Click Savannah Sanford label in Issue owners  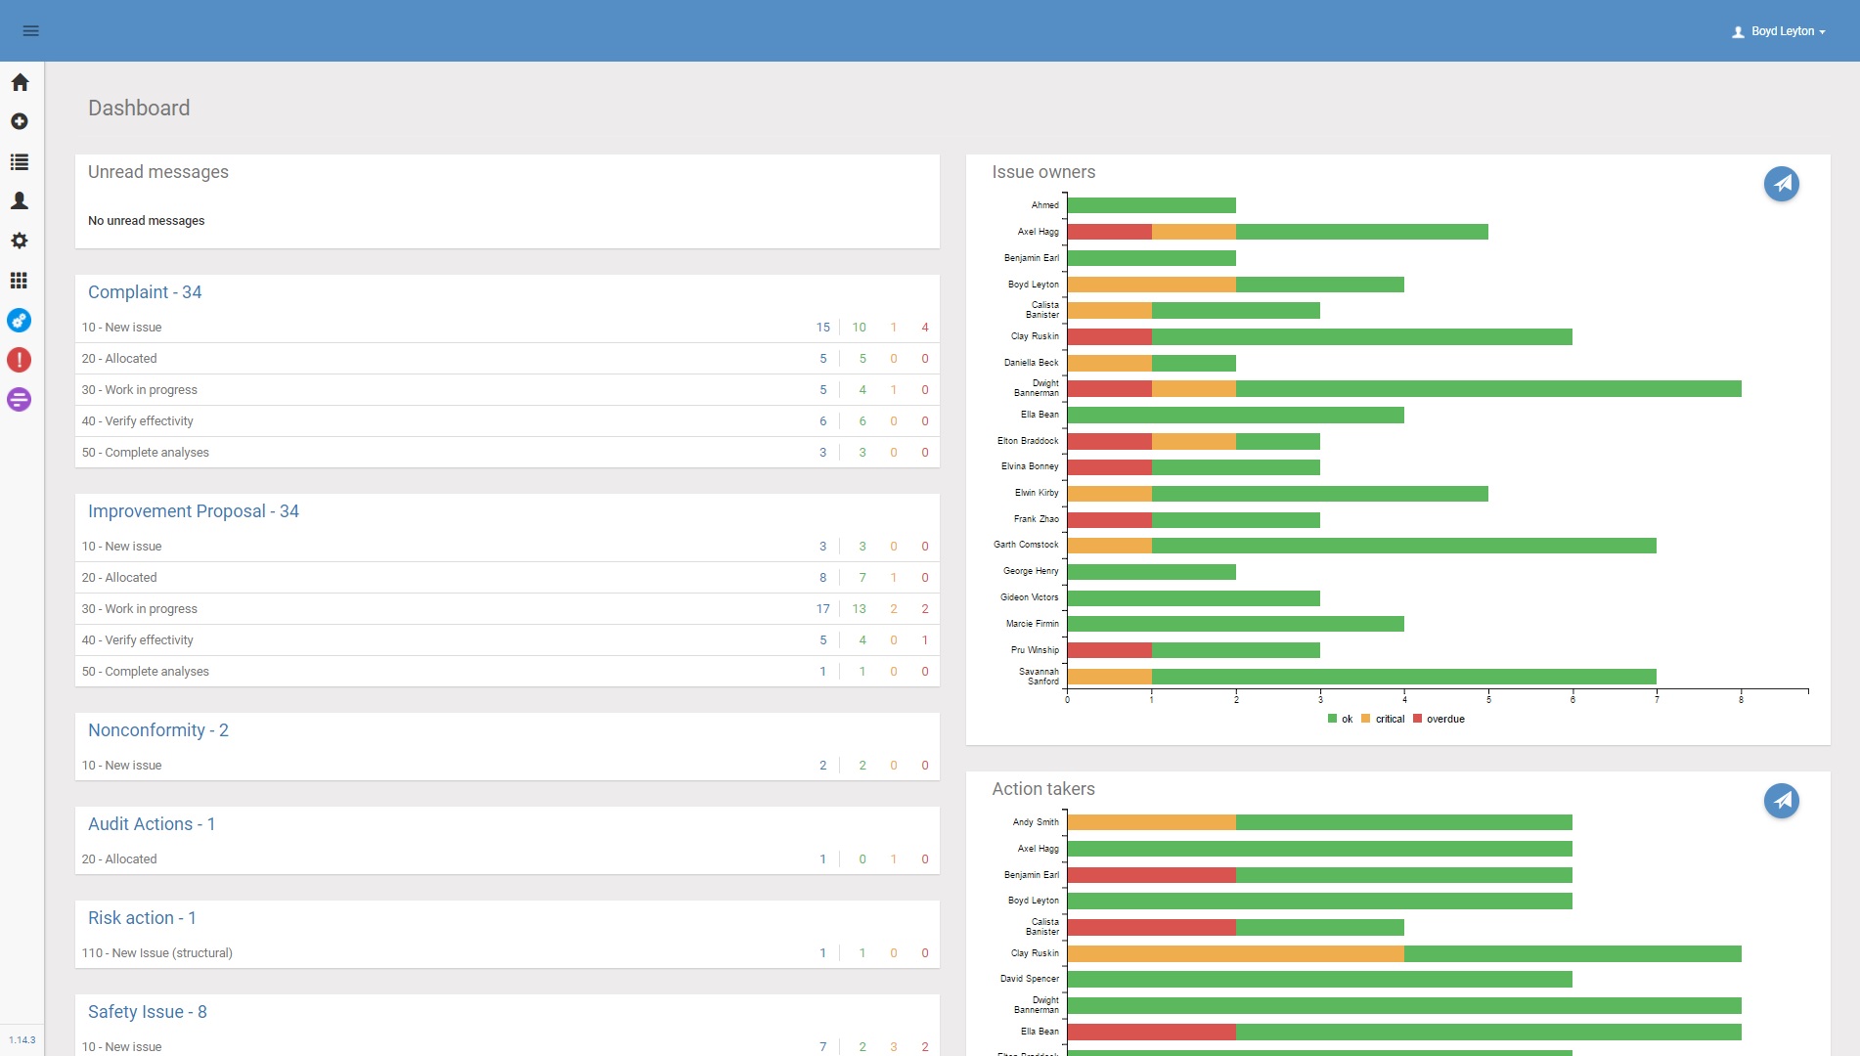pos(1039,677)
